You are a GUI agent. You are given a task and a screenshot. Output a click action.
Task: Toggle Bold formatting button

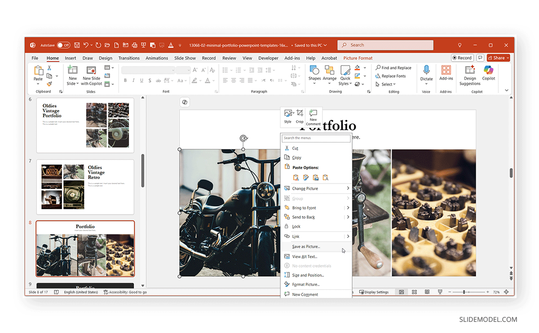tap(125, 81)
